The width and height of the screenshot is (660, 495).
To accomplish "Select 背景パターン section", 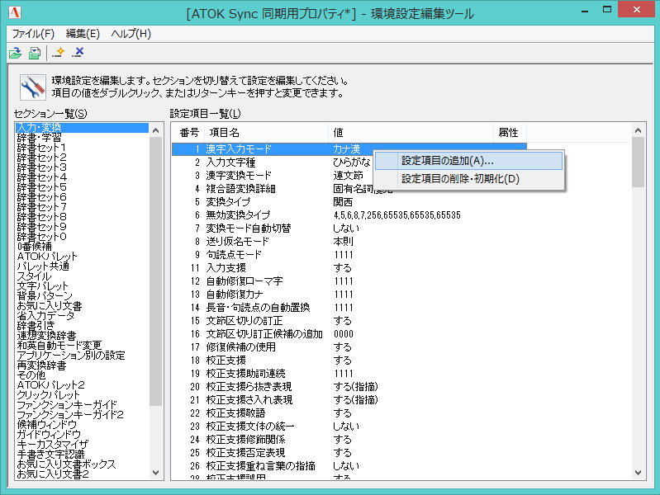I will click(82, 296).
